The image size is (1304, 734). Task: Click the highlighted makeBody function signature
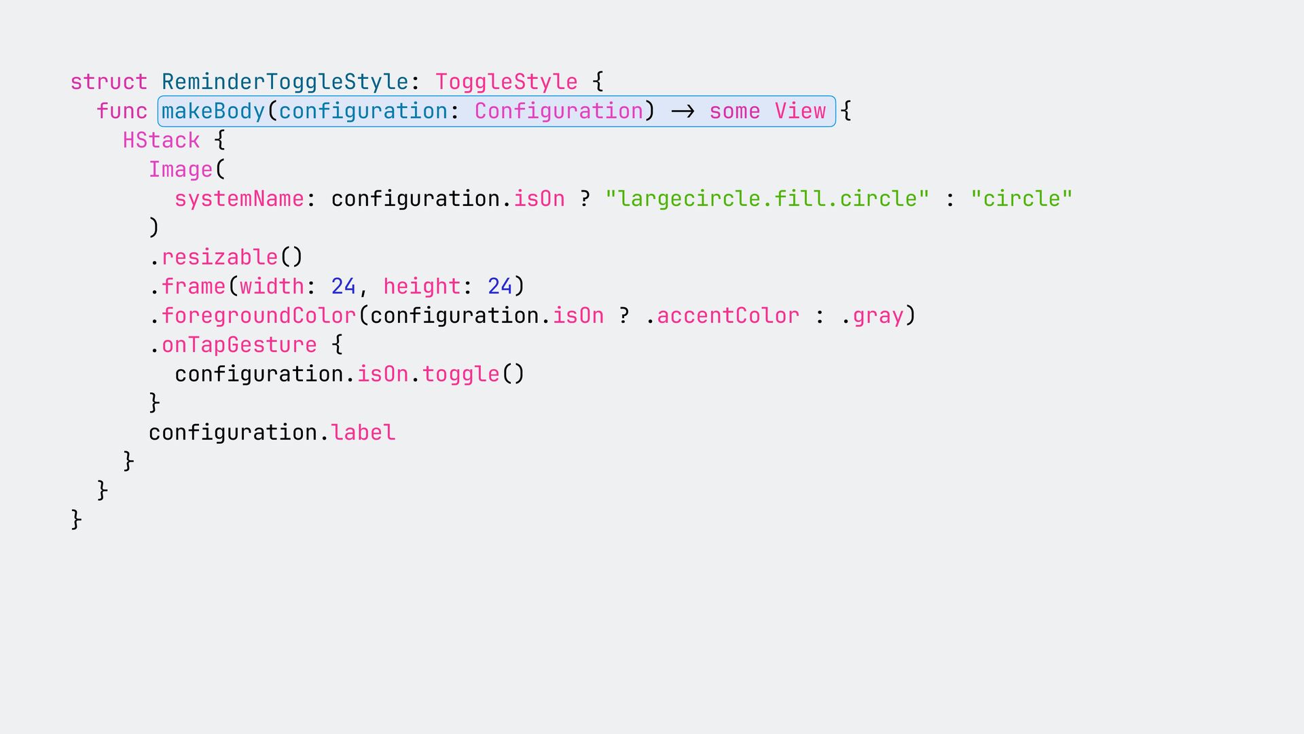tap(496, 111)
